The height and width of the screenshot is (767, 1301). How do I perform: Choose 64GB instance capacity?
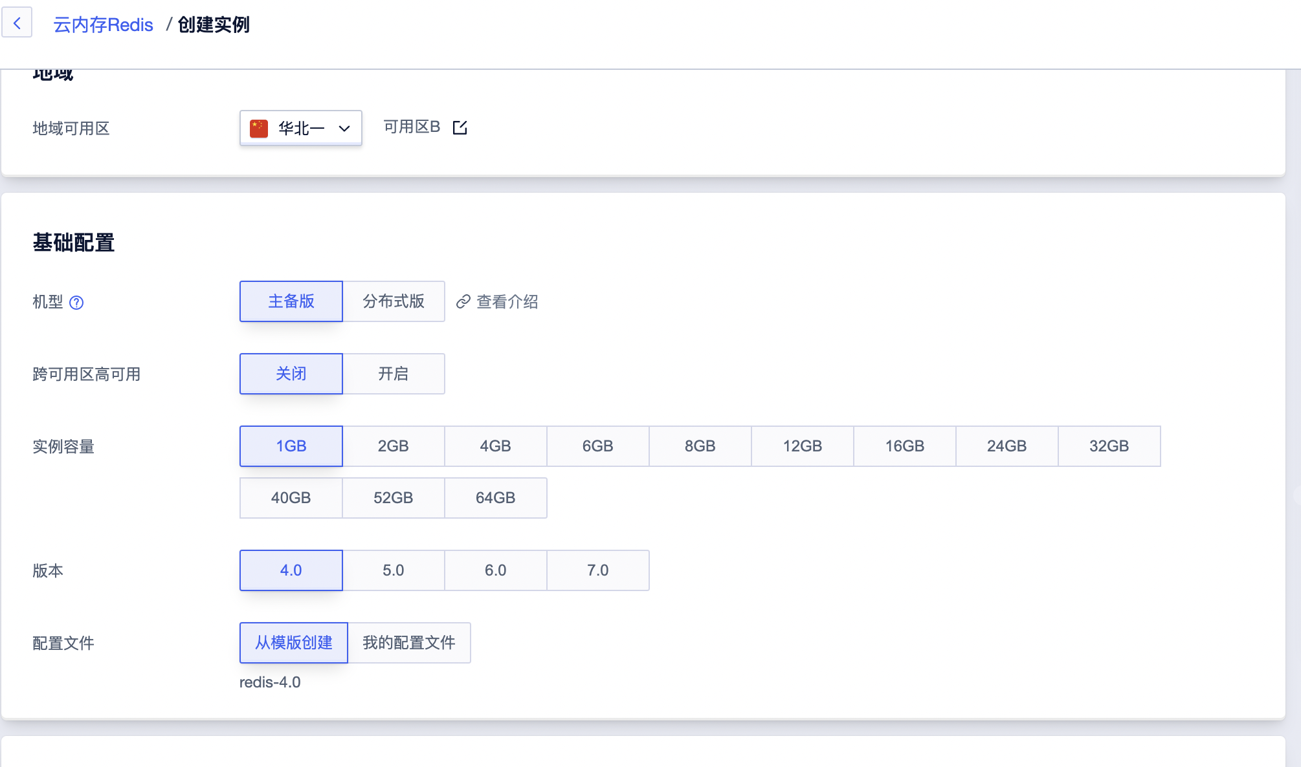(495, 498)
